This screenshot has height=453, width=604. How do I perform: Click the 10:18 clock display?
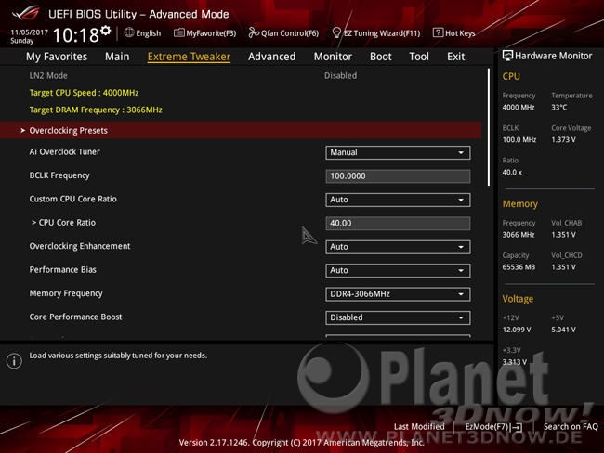coord(76,35)
